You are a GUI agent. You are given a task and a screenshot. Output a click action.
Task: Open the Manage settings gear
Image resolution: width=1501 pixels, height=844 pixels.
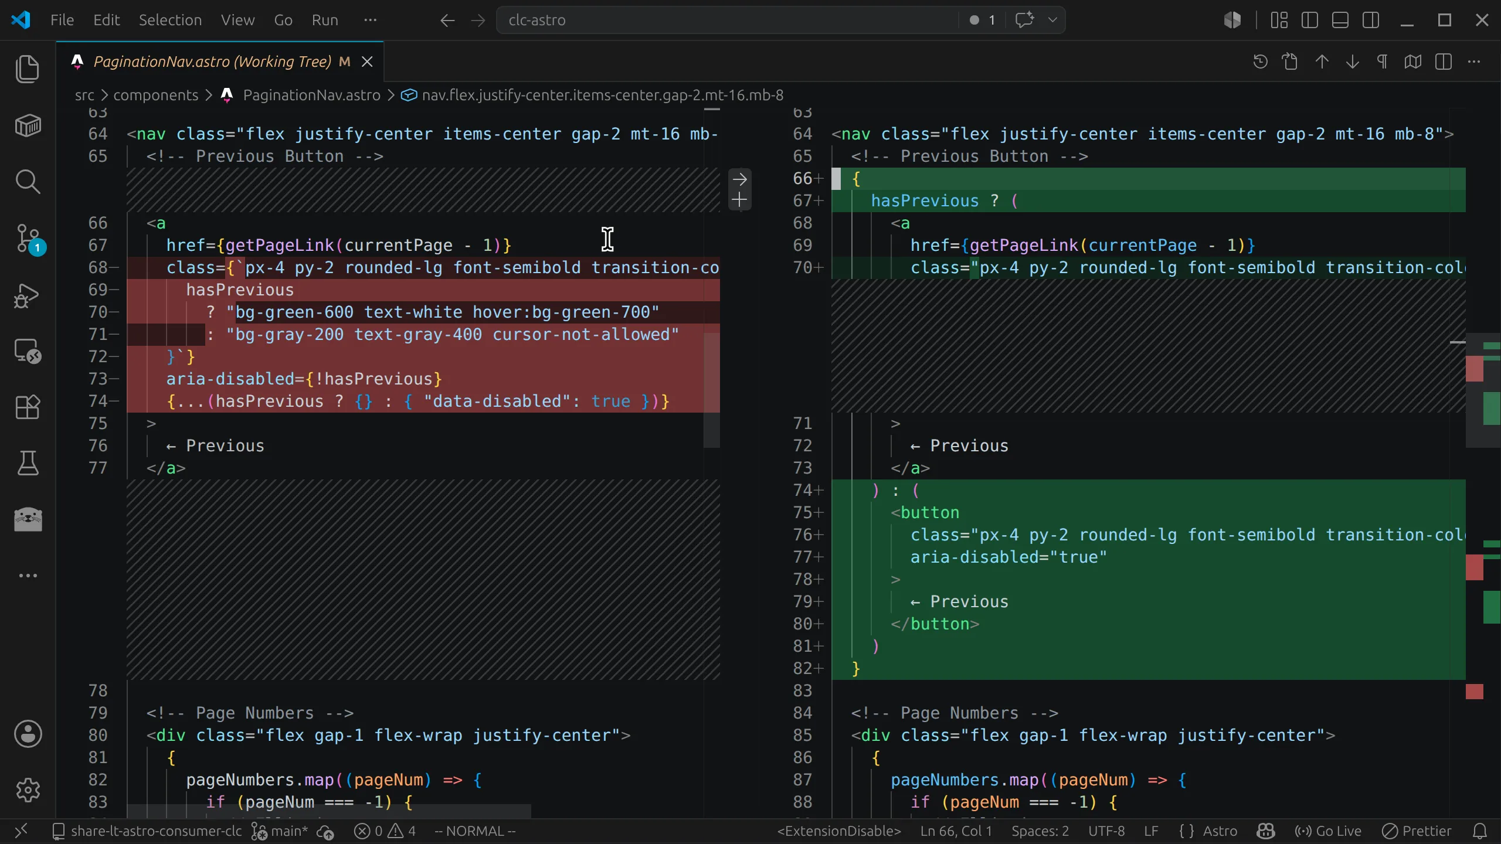(28, 790)
